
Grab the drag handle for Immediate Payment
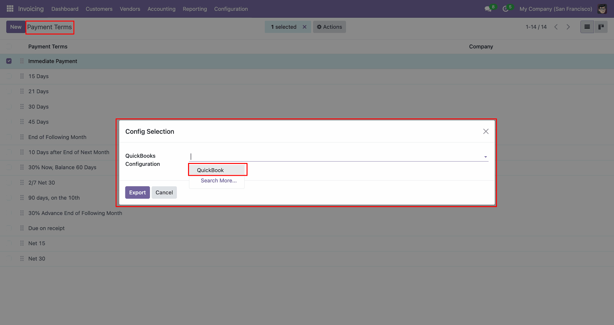(22, 61)
